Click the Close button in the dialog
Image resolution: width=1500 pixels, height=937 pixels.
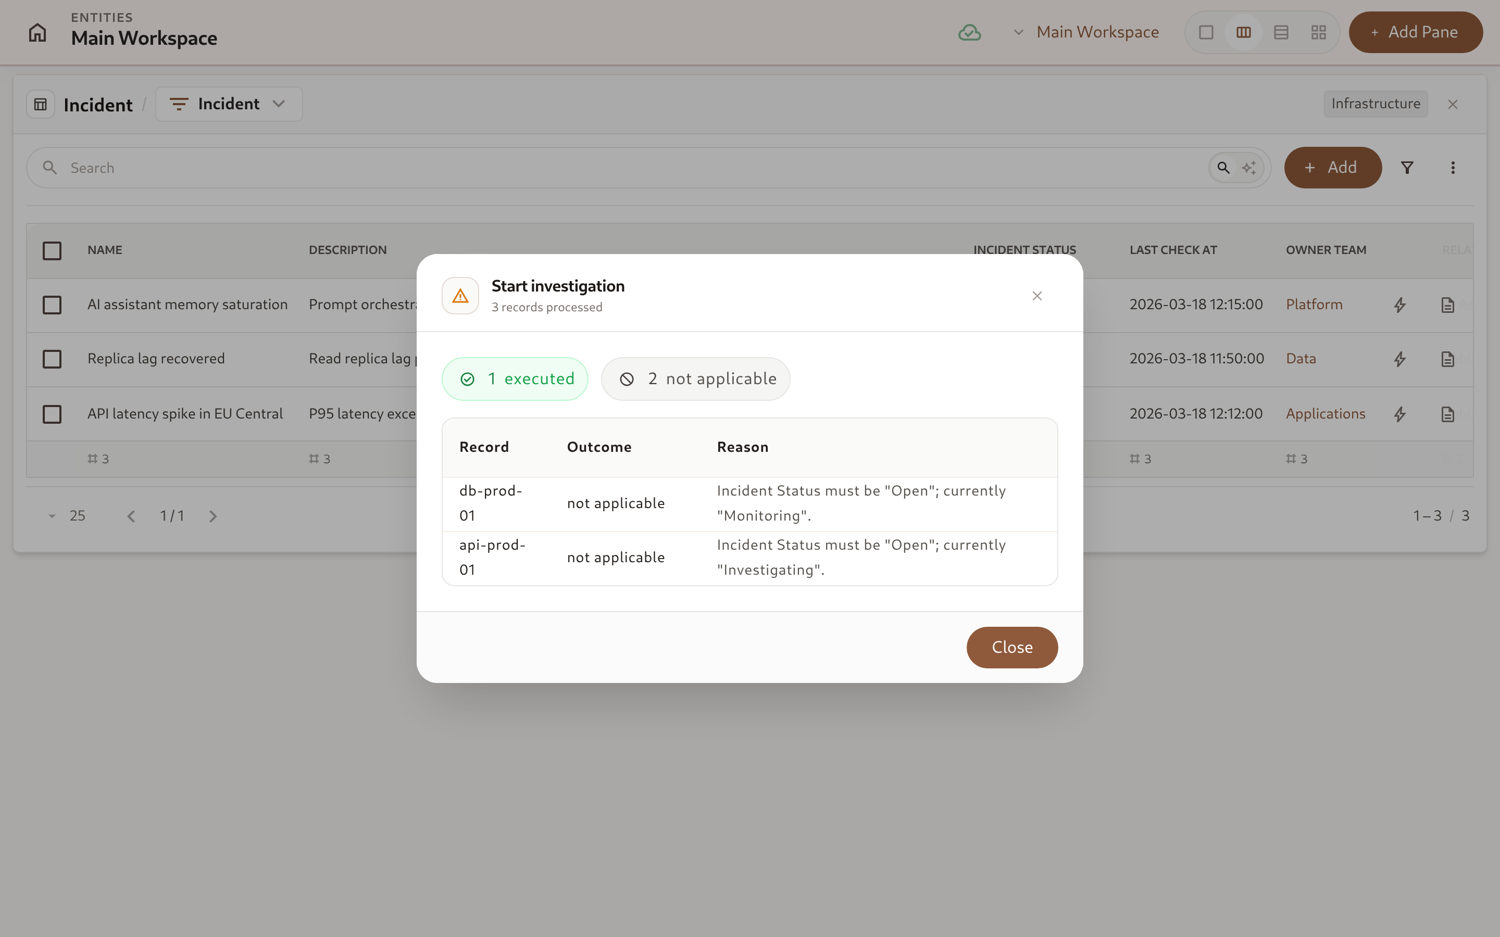click(x=1011, y=647)
